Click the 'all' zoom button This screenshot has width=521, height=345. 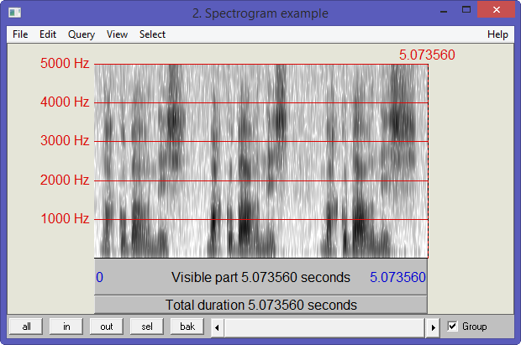coord(26,327)
